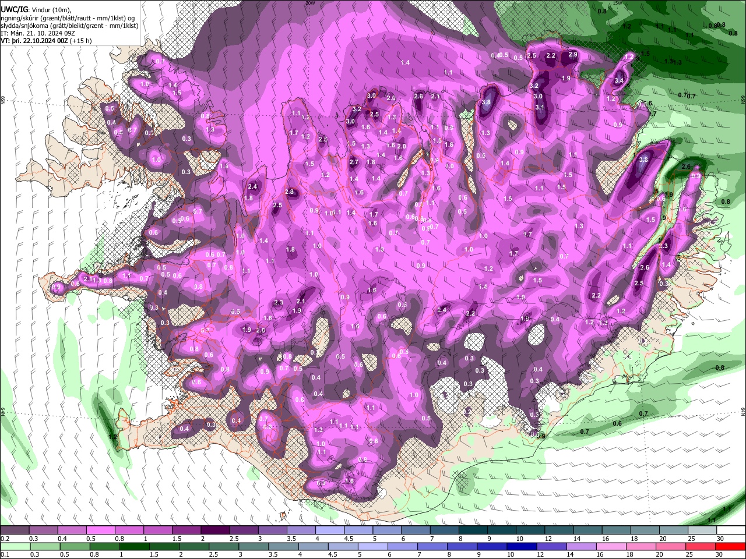Click the 'UWC/IG' title text
The image size is (746, 559).
15,9
